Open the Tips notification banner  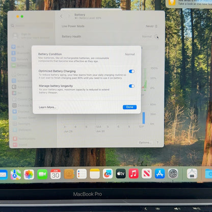(x=189, y=4)
